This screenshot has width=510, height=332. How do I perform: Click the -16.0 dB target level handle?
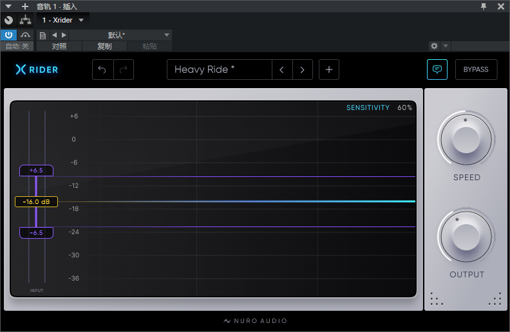[36, 202]
